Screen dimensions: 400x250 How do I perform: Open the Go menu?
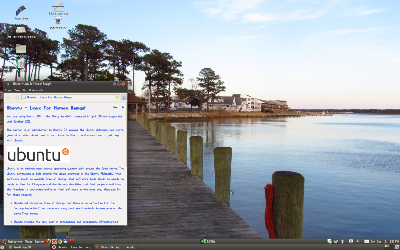point(24,90)
